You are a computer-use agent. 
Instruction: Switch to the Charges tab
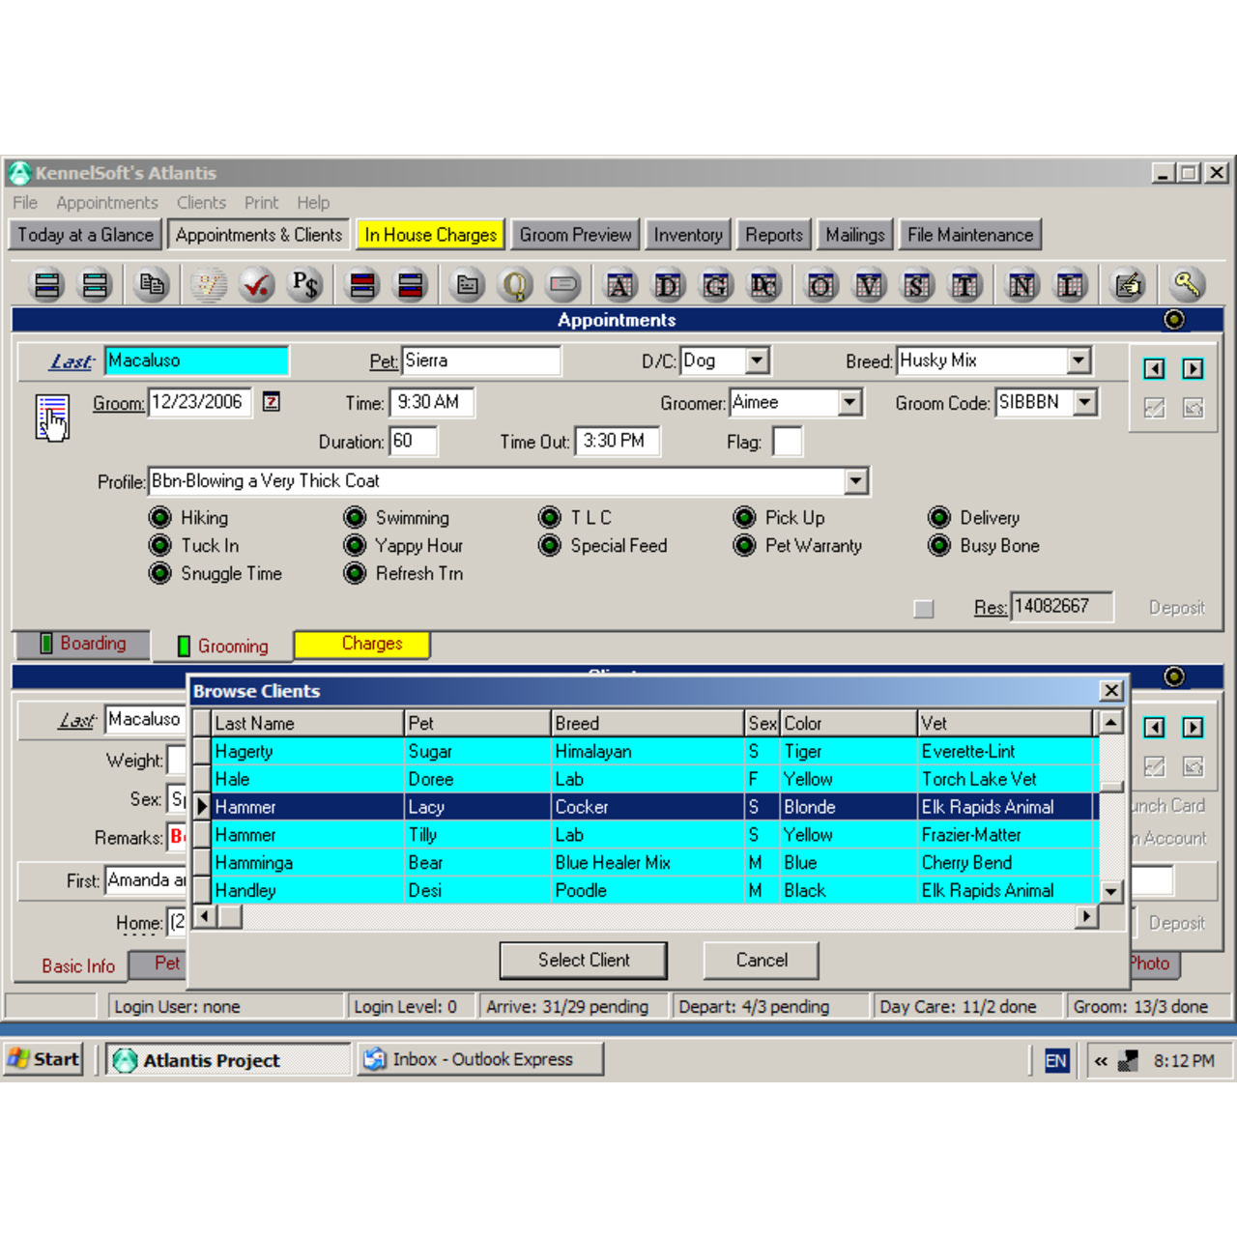point(371,644)
